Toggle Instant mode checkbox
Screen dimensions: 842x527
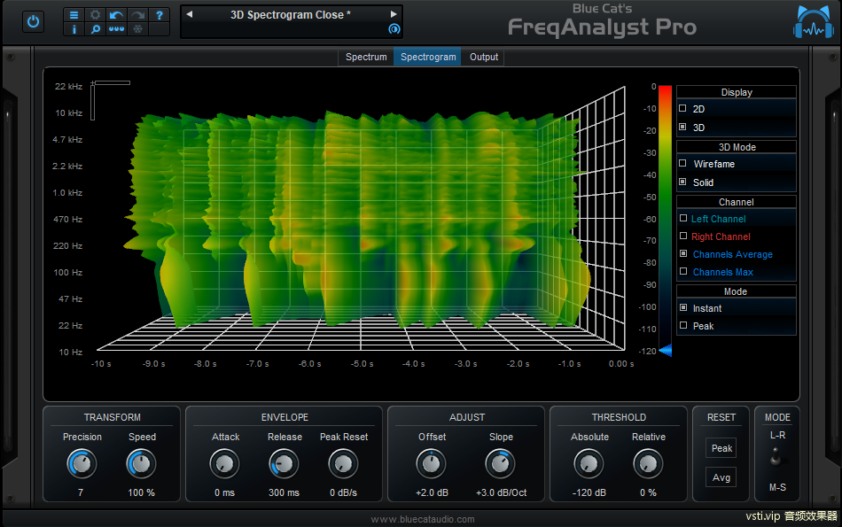point(683,308)
